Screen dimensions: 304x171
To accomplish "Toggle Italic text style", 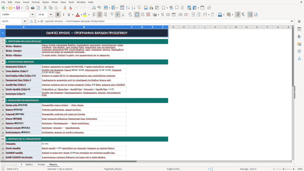I will (x=63, y=15).
